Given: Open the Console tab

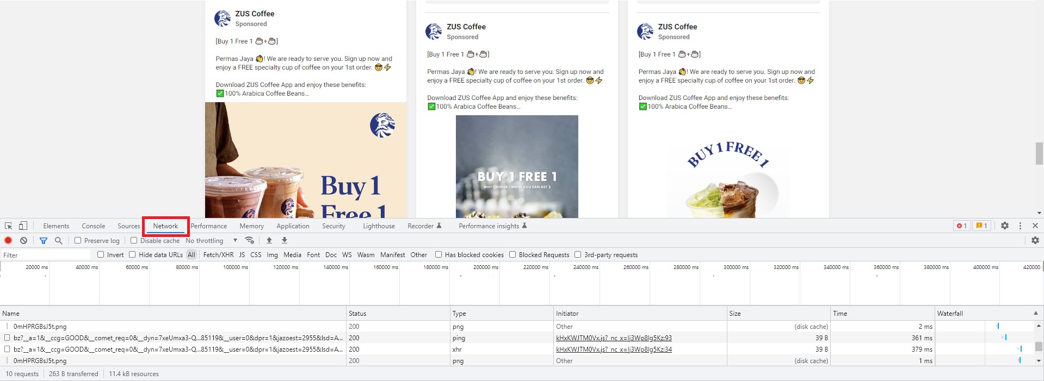Looking at the screenshot, I should pyautogui.click(x=94, y=226).
